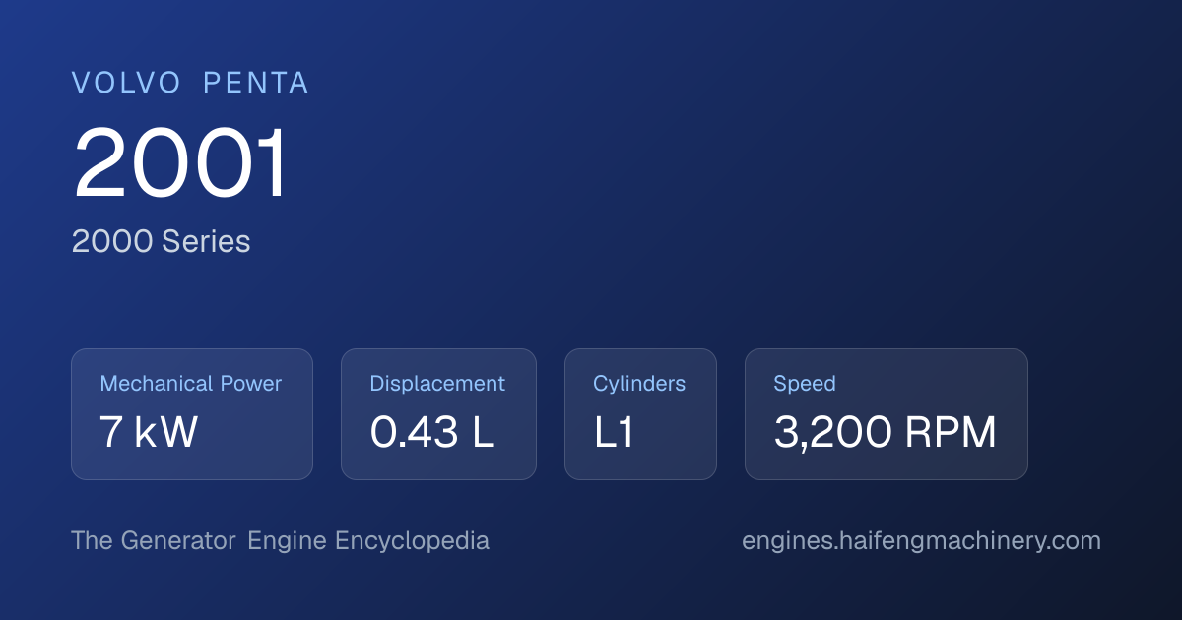1182x620 pixels.
Task: Click the 2000 Series subtitle
Action: pyautogui.click(x=161, y=241)
